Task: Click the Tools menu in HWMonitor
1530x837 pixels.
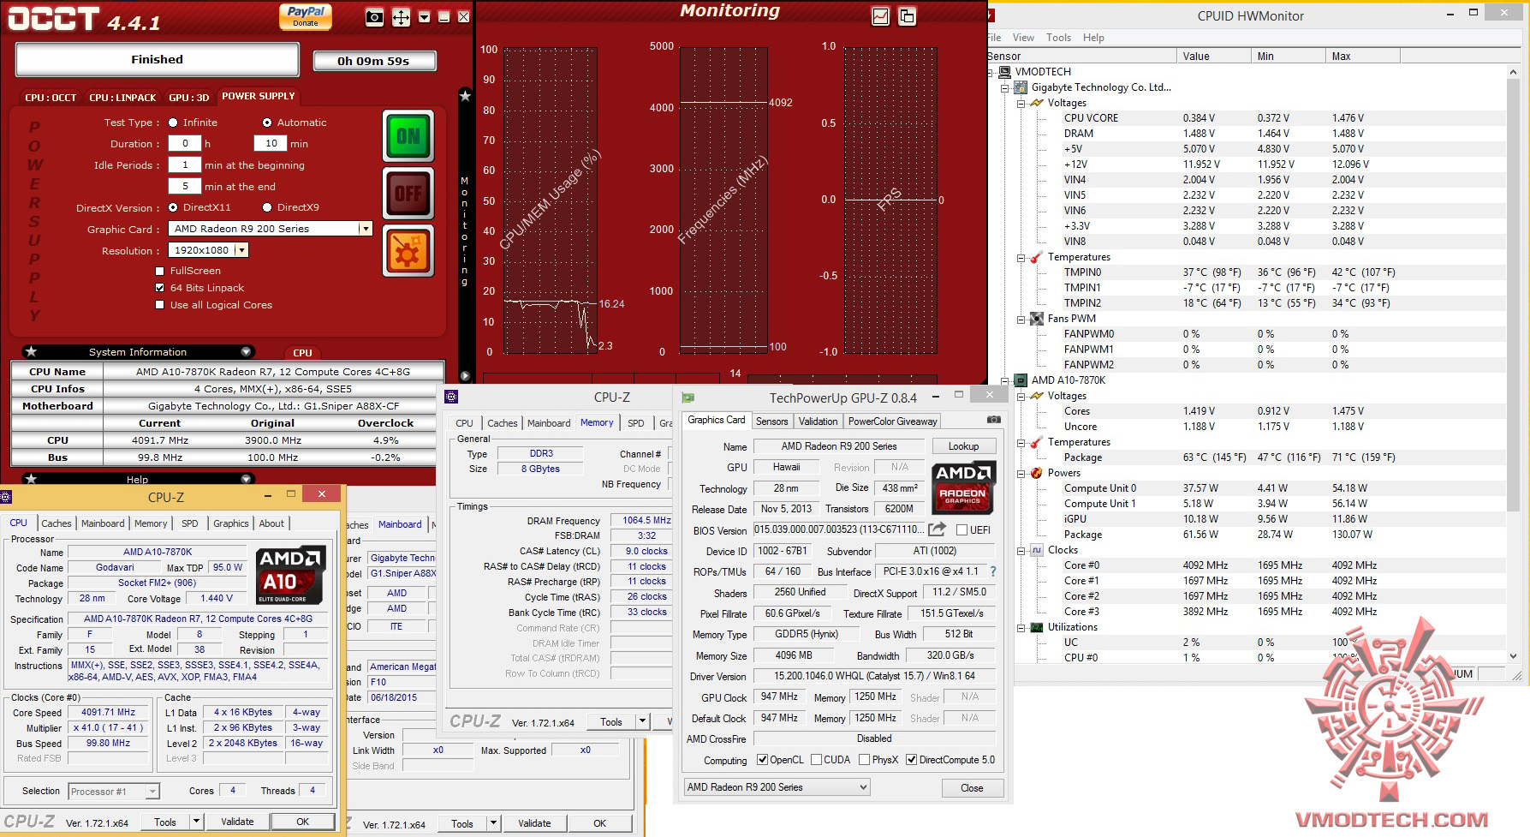Action: click(1058, 38)
